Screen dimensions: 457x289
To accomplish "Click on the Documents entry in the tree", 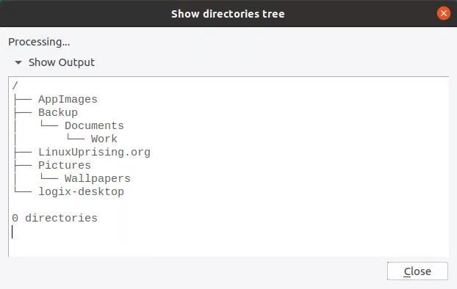I will pos(94,125).
